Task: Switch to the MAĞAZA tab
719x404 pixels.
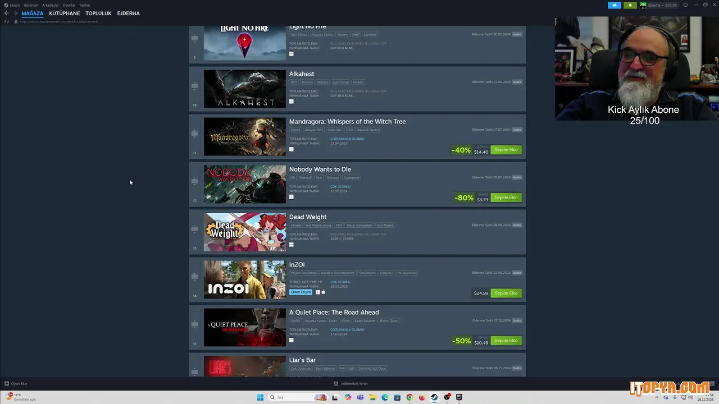Action: tap(33, 13)
